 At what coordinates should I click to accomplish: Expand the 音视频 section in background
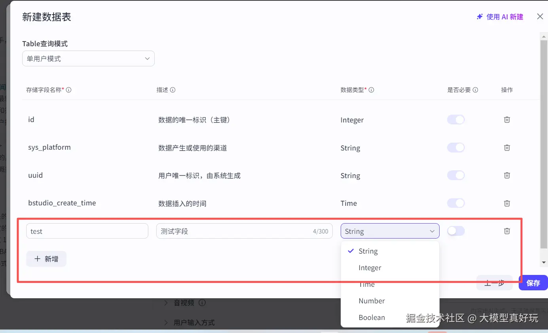(x=166, y=303)
